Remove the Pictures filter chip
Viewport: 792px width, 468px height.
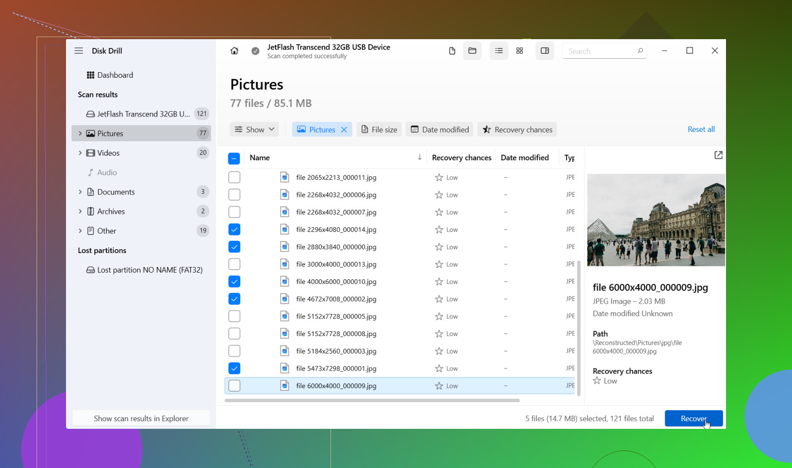pos(344,129)
